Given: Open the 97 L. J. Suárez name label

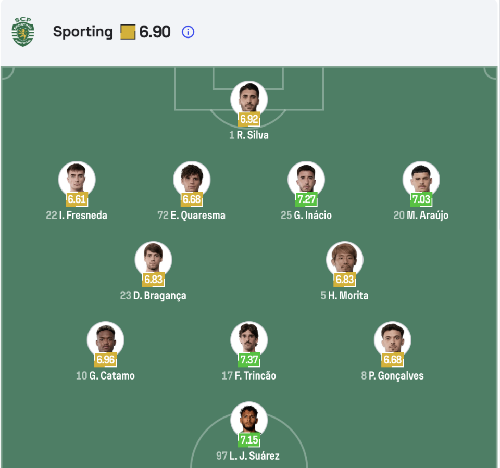Looking at the screenshot, I should coord(248,456).
